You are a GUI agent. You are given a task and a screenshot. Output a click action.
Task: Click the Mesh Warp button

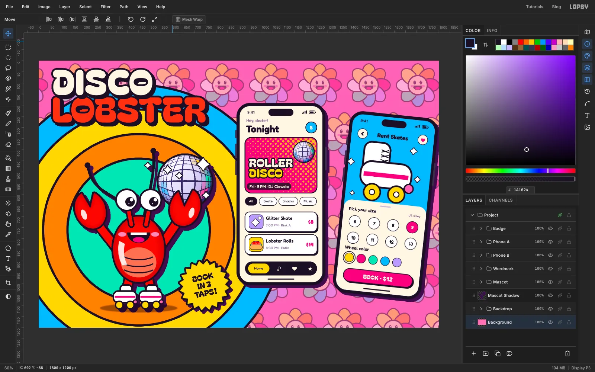tap(189, 19)
